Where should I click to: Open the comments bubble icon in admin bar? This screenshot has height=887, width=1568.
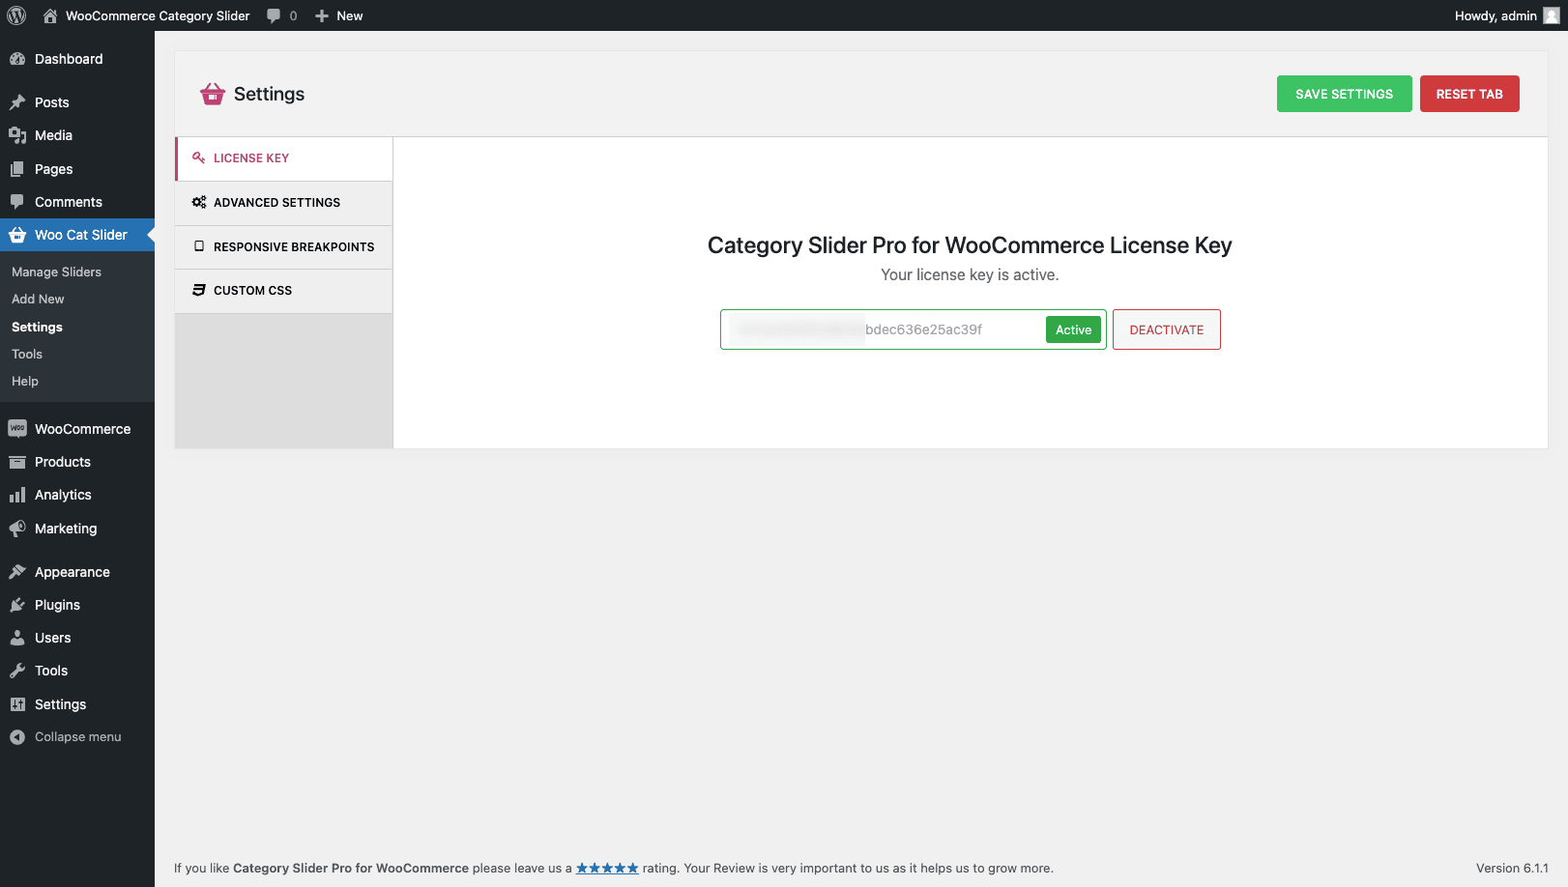pos(275,15)
